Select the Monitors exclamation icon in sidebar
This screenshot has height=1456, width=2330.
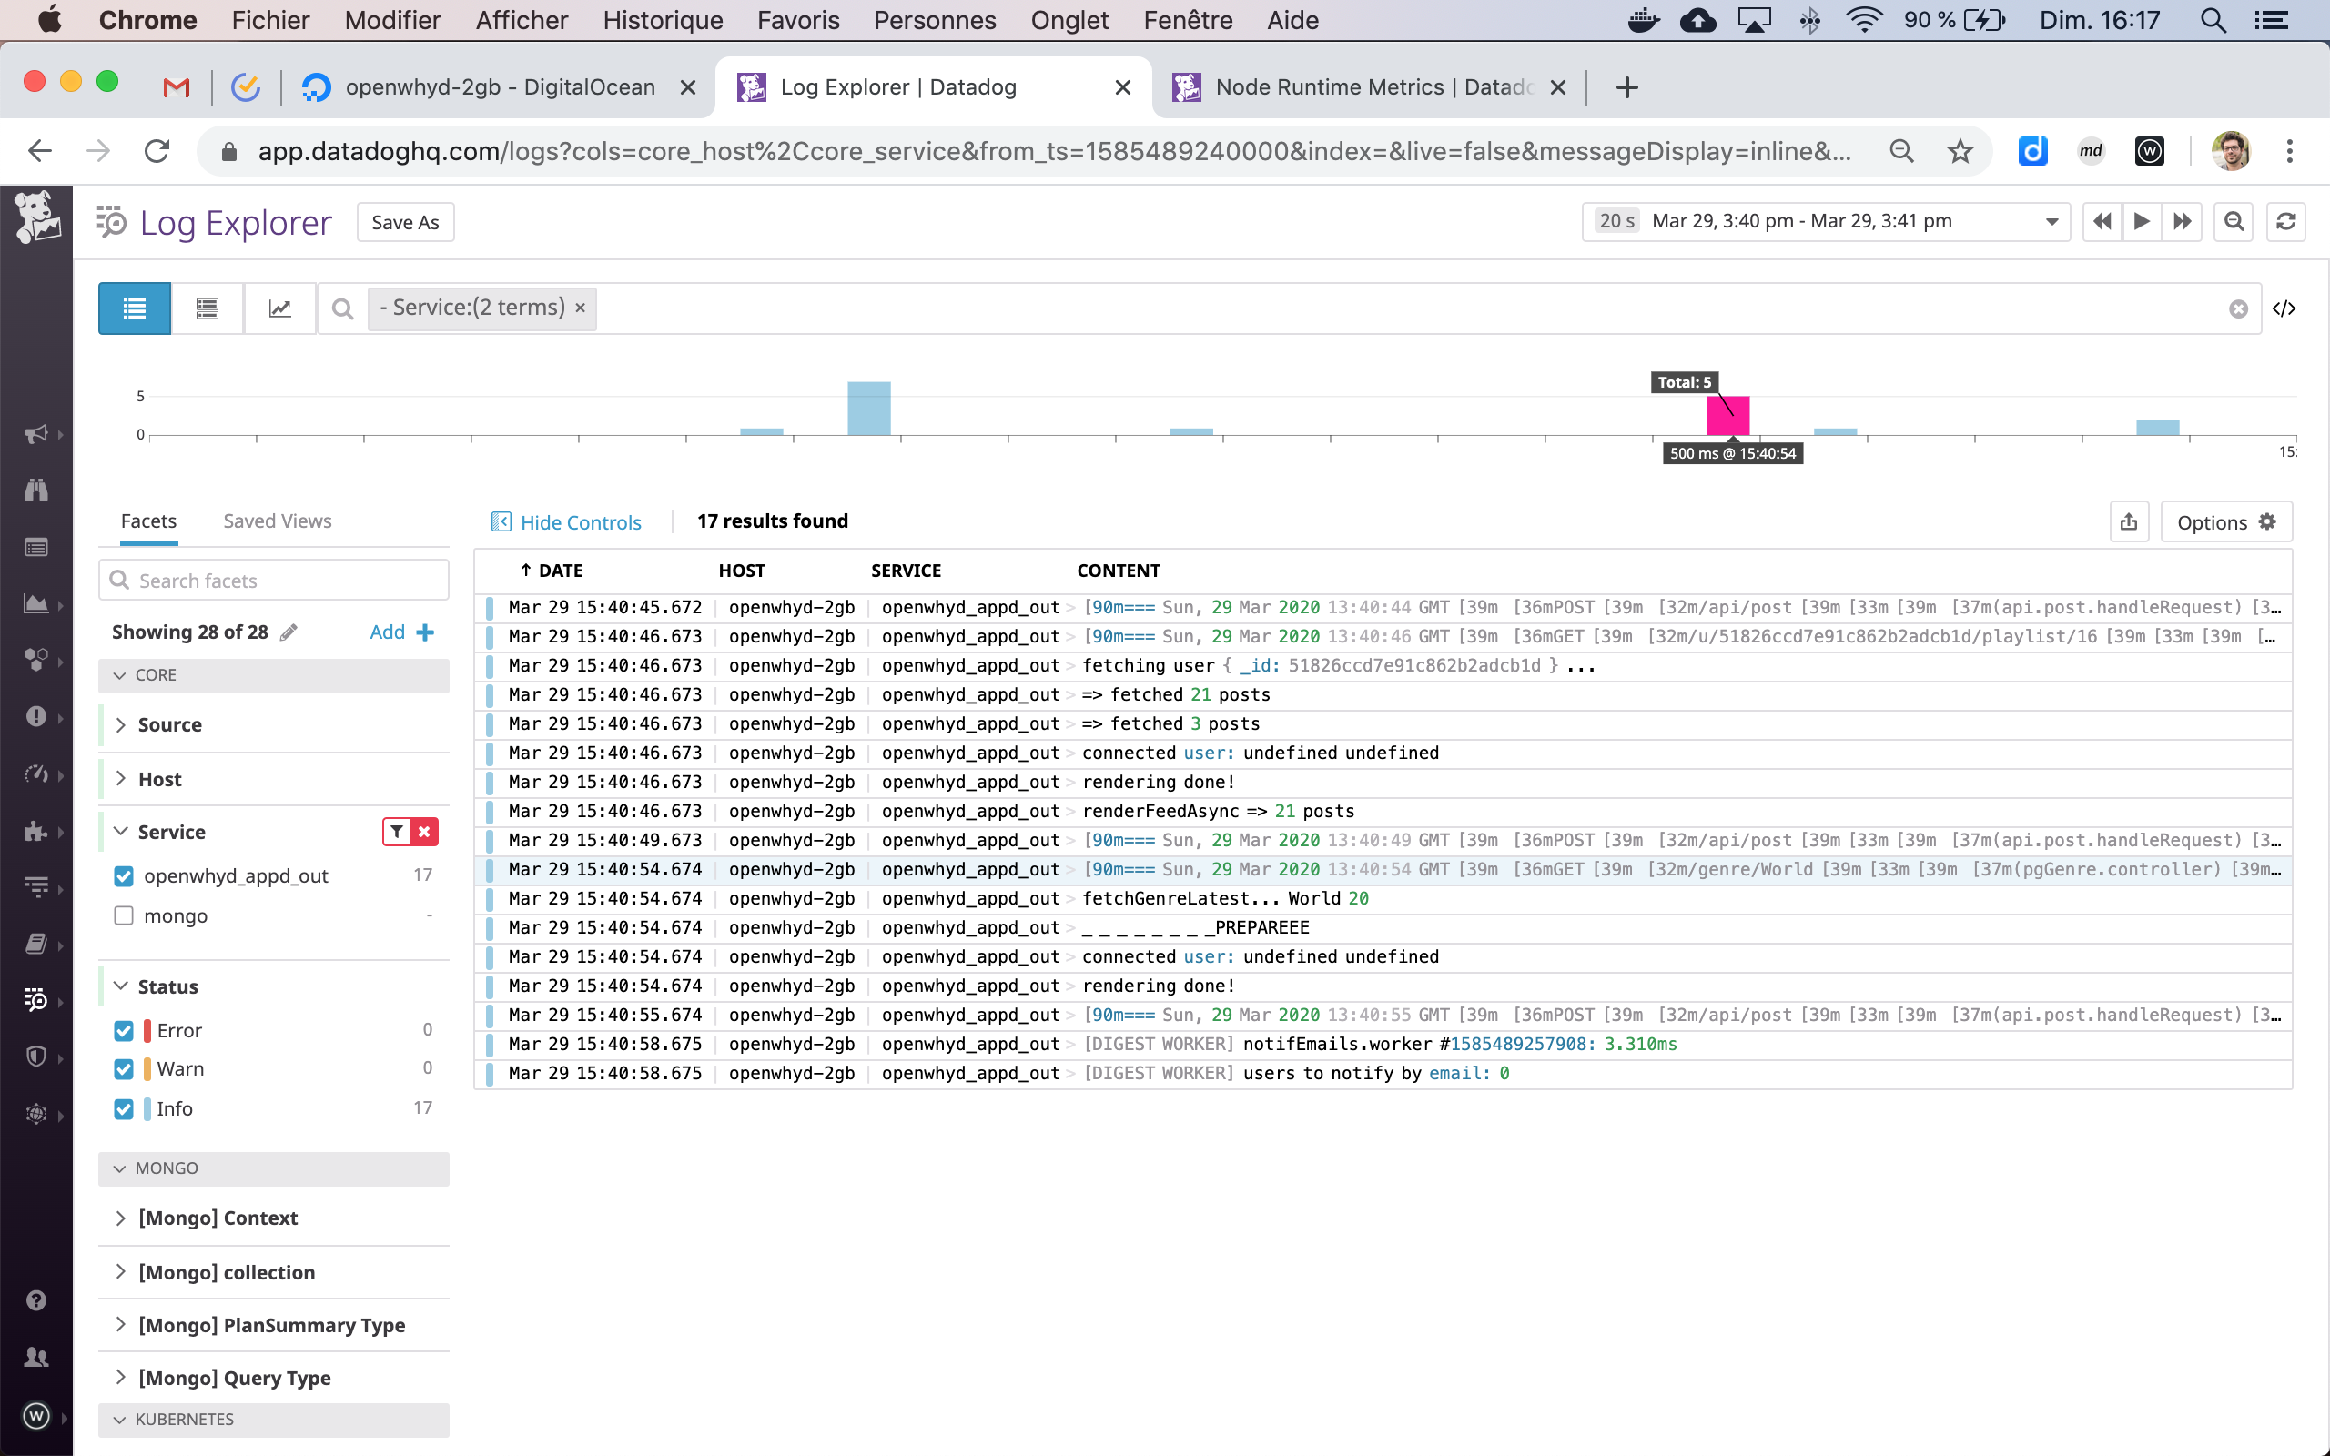click(x=36, y=717)
